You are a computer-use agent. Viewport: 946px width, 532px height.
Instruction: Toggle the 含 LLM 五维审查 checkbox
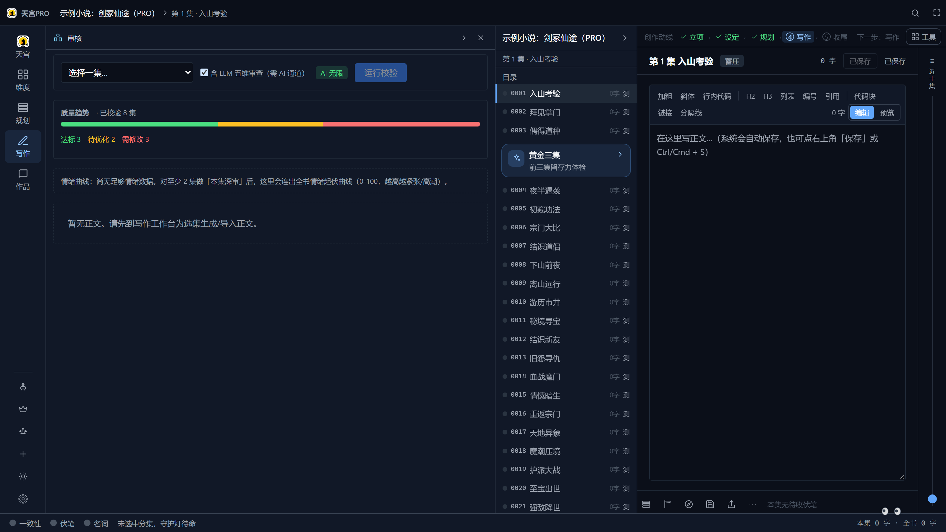(204, 72)
